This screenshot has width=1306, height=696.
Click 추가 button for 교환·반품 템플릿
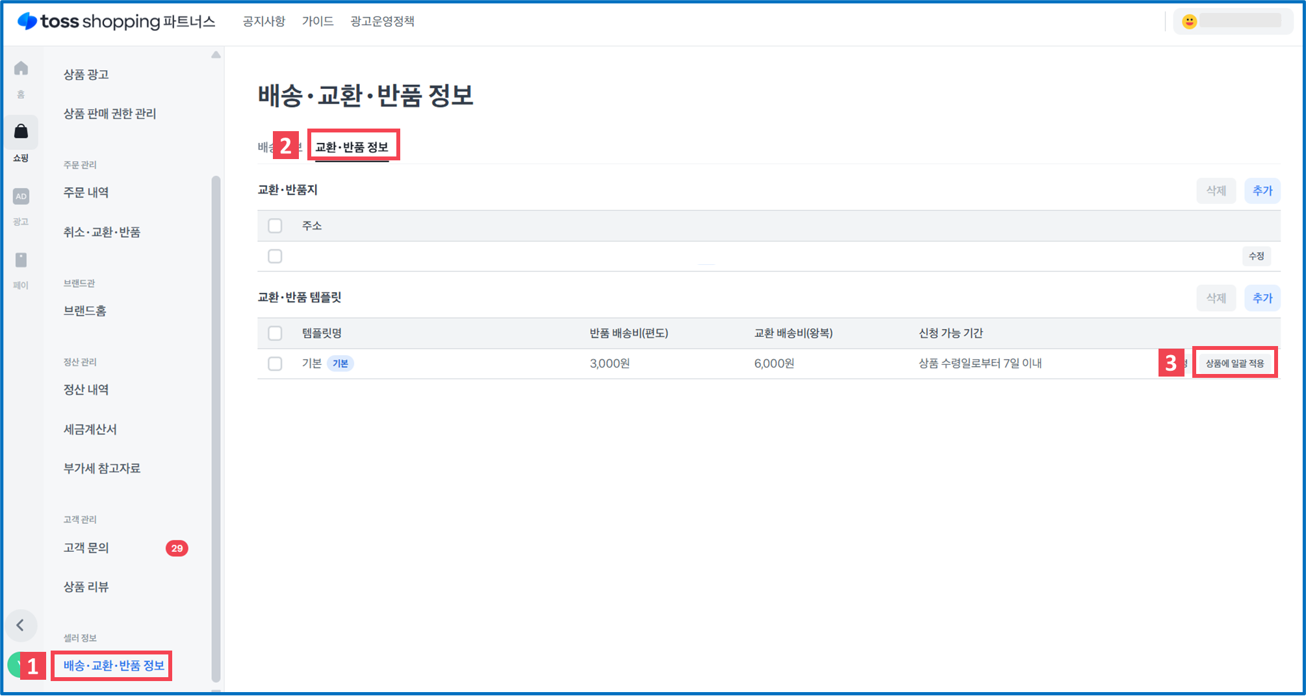coord(1262,298)
